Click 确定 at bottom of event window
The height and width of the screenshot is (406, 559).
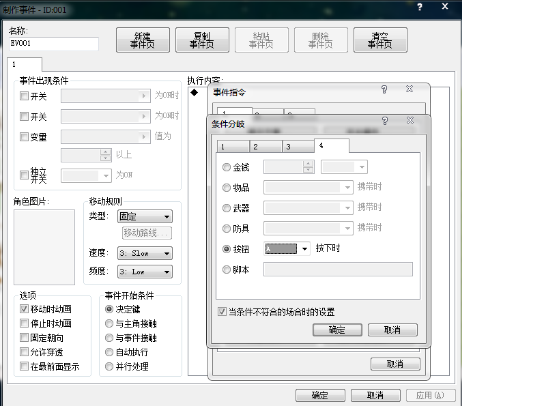320,395
